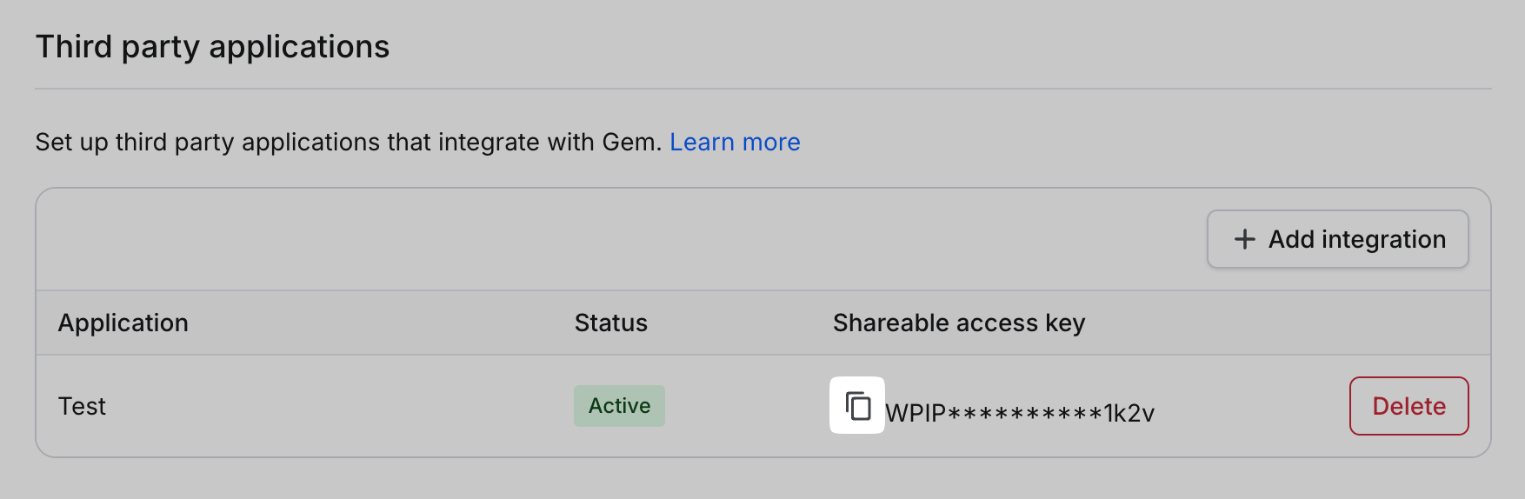Open the Learn more link
This screenshot has width=1525, height=499.
click(x=735, y=142)
